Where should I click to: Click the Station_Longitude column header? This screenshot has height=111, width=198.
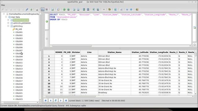click(159, 52)
